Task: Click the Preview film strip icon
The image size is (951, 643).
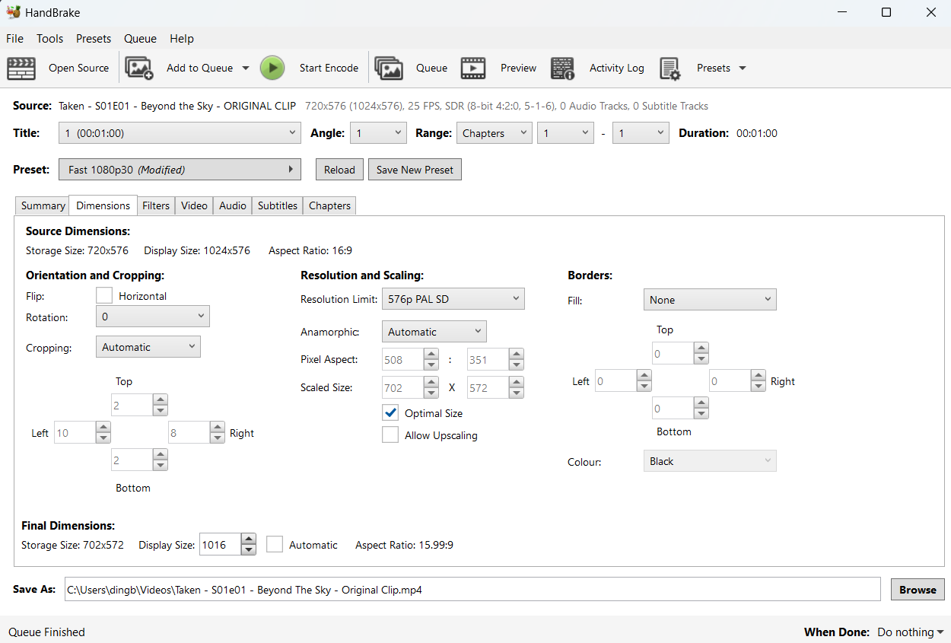Action: tap(473, 68)
